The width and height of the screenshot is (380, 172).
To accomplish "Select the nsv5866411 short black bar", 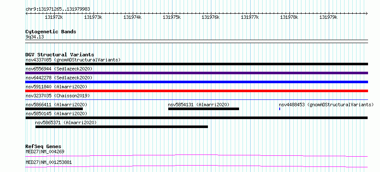I will (x=54, y=109).
